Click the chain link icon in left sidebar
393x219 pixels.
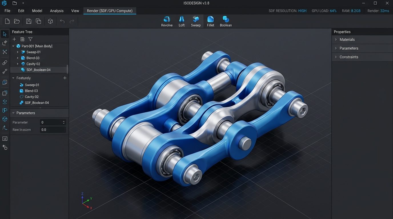click(x=5, y=62)
